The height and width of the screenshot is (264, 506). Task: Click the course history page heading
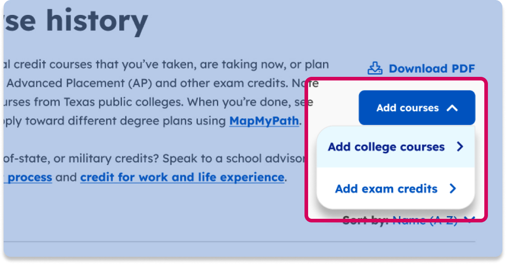77,21
